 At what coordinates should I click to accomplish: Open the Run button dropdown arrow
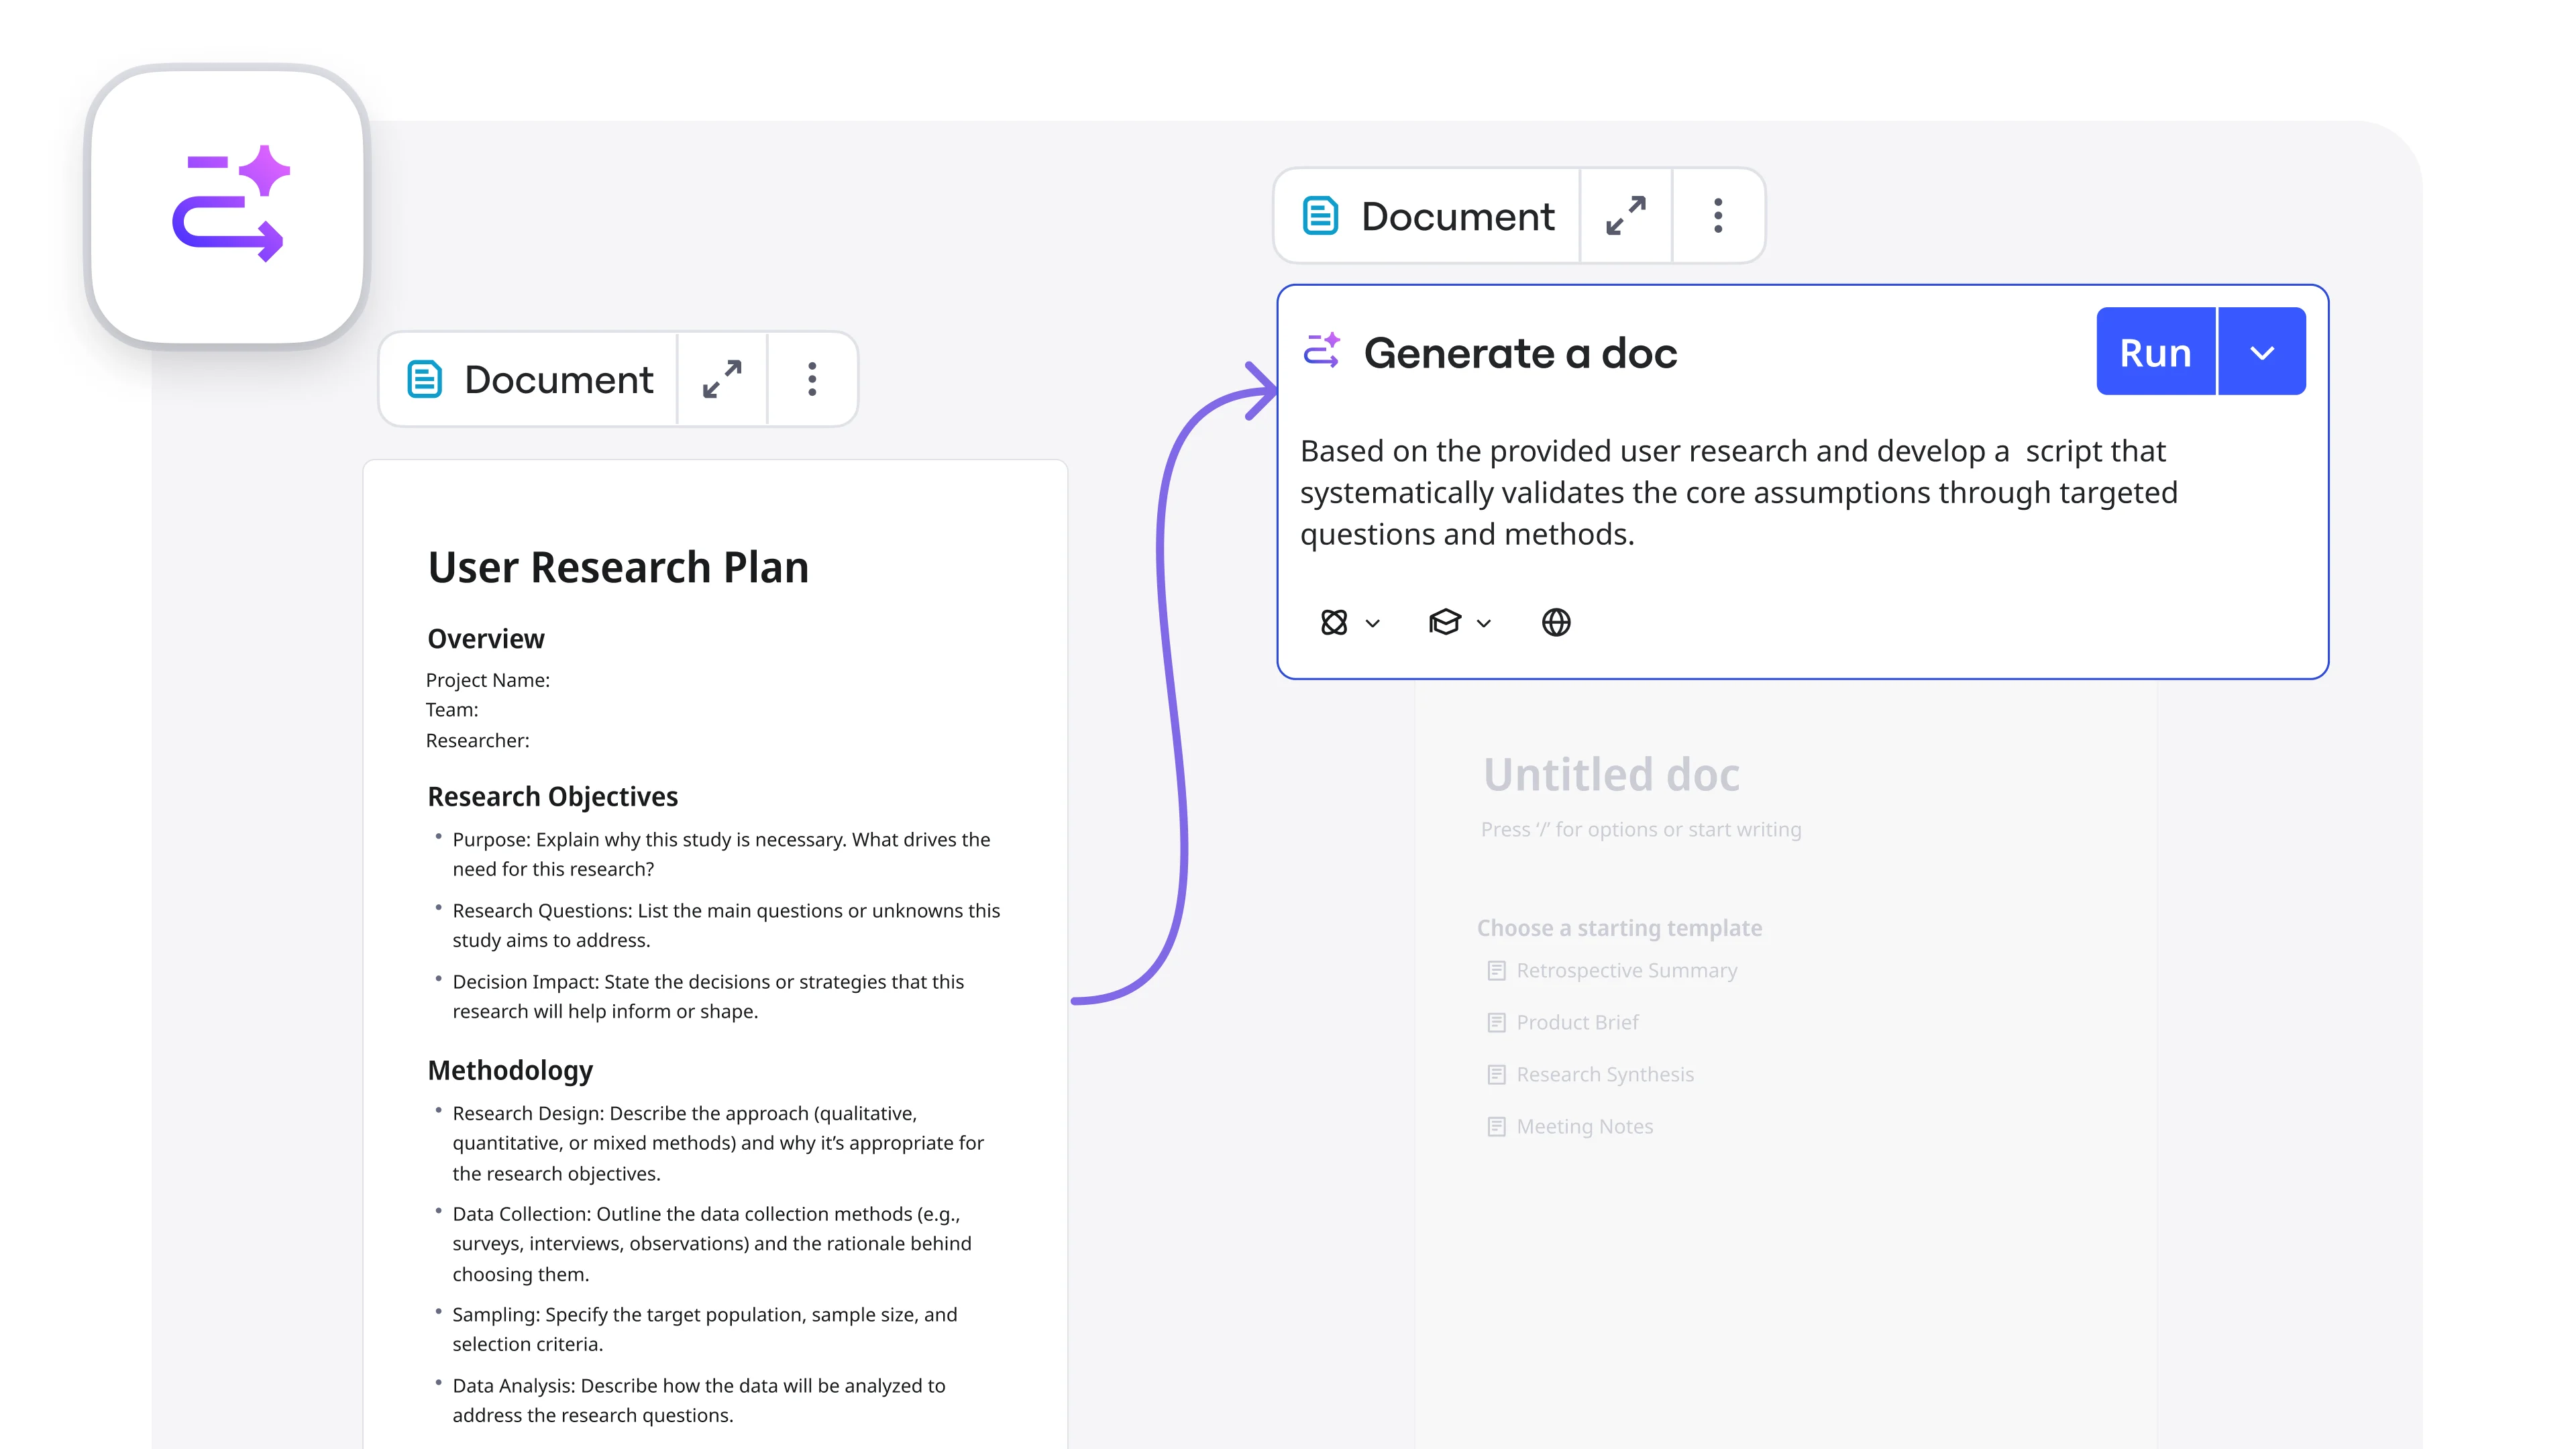(x=2262, y=352)
